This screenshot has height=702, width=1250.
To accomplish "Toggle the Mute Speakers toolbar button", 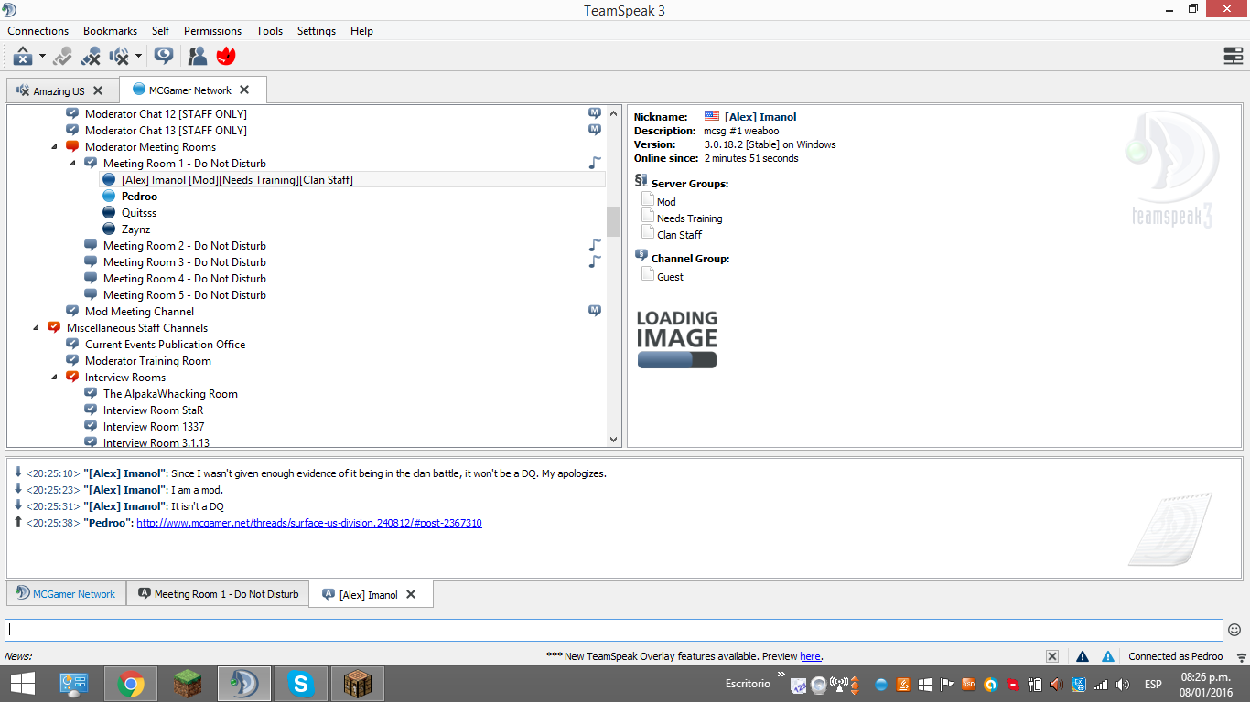I will click(x=119, y=57).
